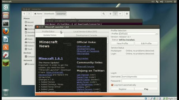
Task: Select Music in Places sidebar
Action: click(29, 39)
